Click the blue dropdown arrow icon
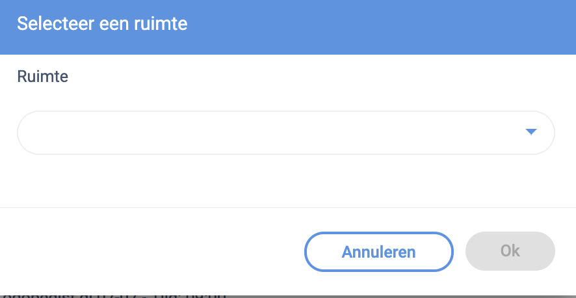 click(x=530, y=132)
